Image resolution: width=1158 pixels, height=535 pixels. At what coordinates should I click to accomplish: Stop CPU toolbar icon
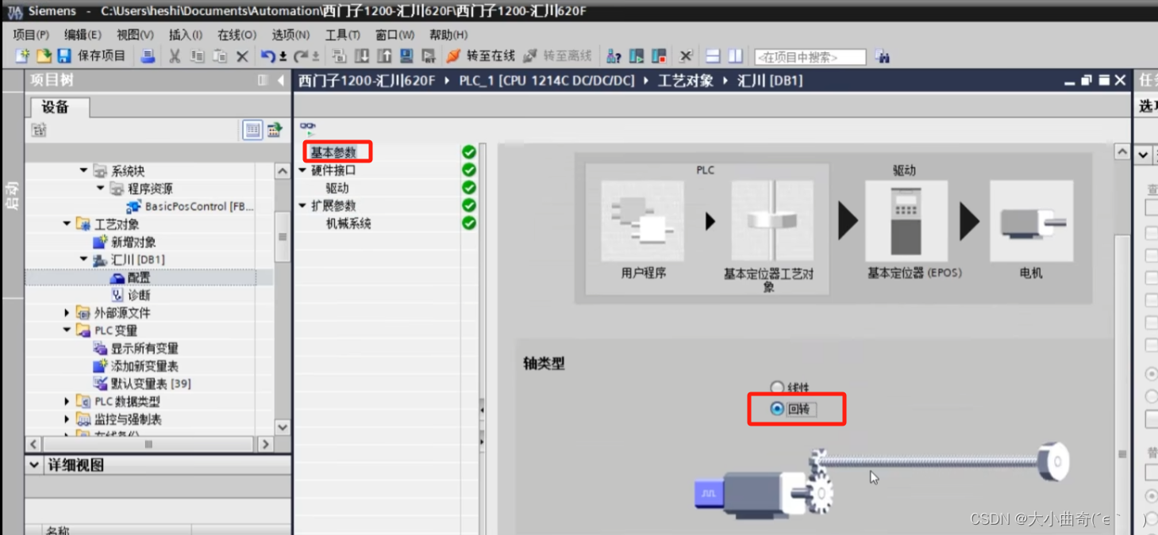(x=659, y=56)
